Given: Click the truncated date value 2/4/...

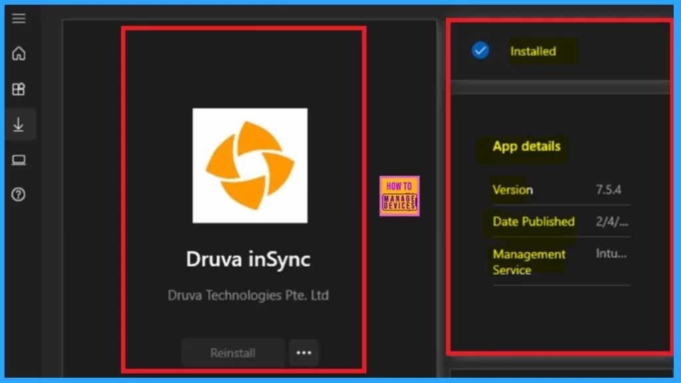Looking at the screenshot, I should coord(612,222).
